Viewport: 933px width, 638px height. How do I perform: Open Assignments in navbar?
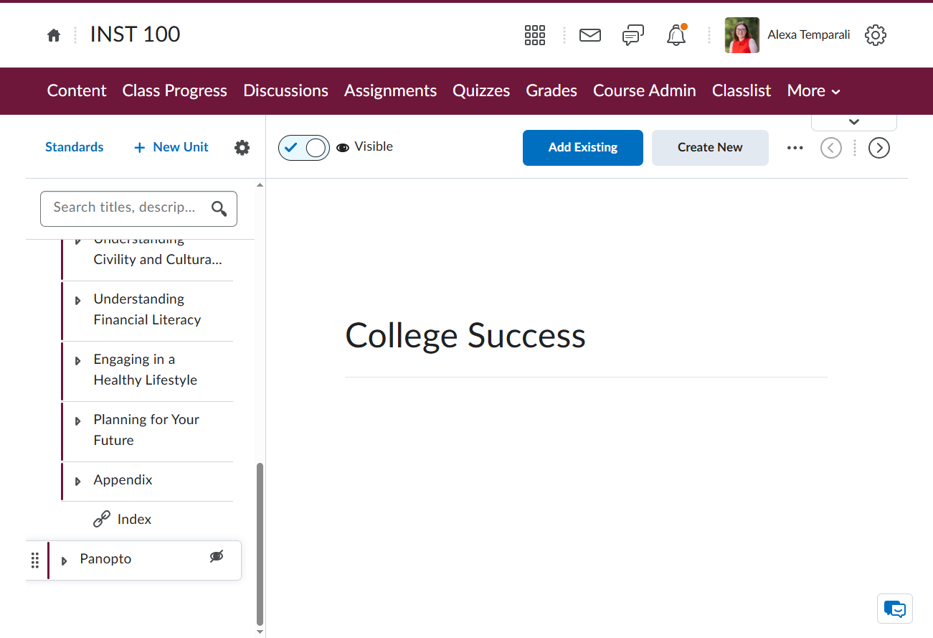click(390, 91)
